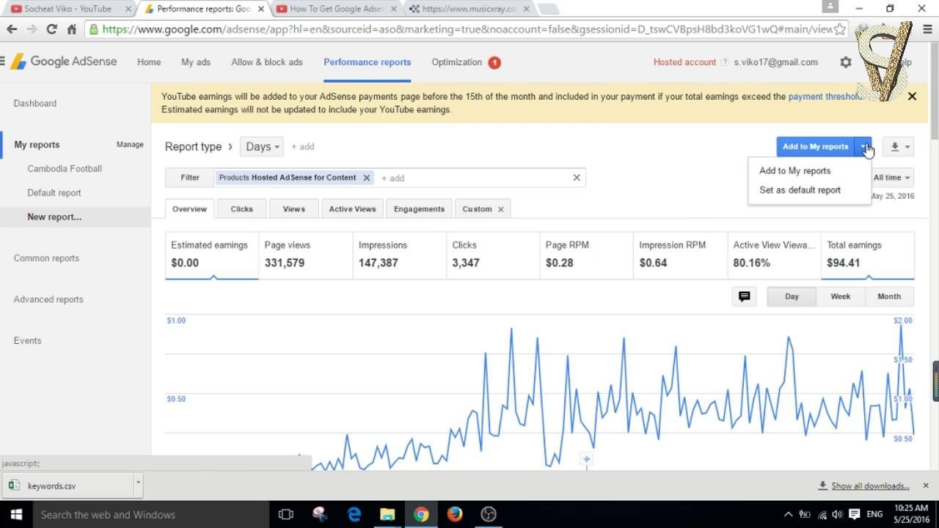939x528 pixels.
Task: Click the payment threshold link
Action: (825, 96)
